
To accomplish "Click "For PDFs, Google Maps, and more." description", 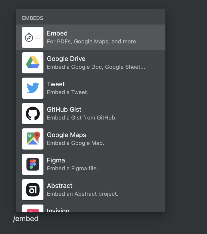I will point(92,41).
